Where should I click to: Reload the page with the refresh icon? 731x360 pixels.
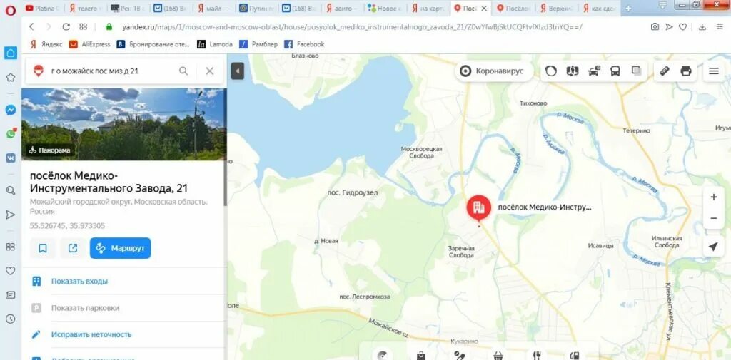66,27
